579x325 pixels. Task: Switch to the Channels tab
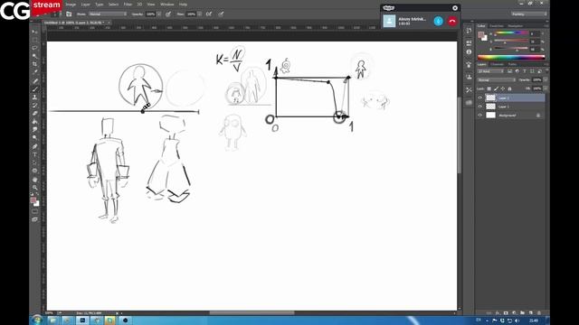pos(497,64)
